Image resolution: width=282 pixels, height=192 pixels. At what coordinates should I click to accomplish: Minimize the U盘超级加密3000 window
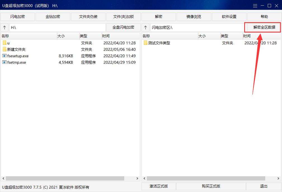tap(262, 6)
